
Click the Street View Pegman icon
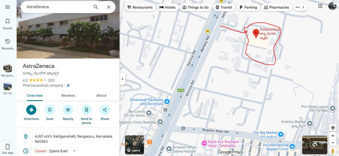pos(333,151)
